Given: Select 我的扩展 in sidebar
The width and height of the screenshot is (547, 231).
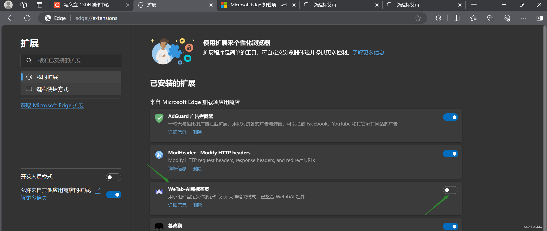Looking at the screenshot, I should click(x=71, y=77).
